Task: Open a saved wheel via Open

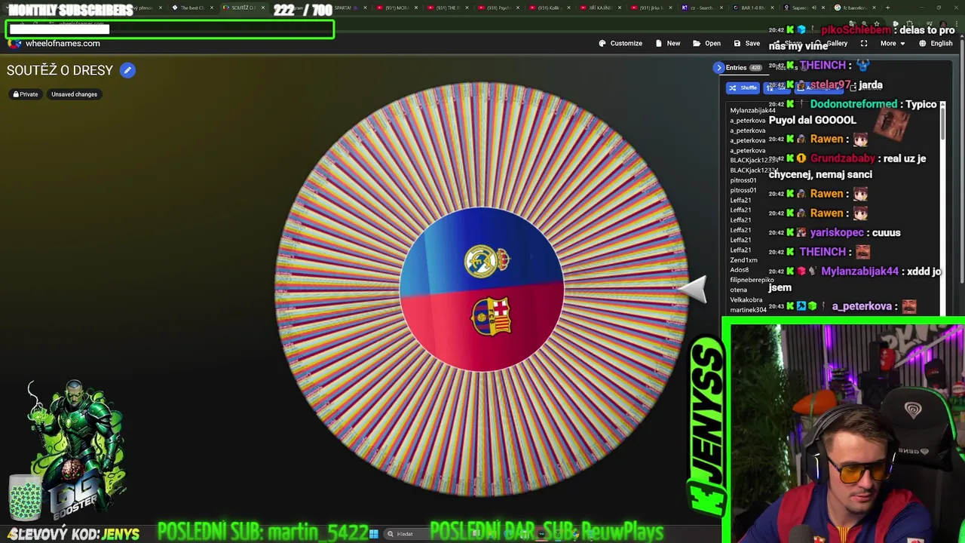Action: point(706,43)
